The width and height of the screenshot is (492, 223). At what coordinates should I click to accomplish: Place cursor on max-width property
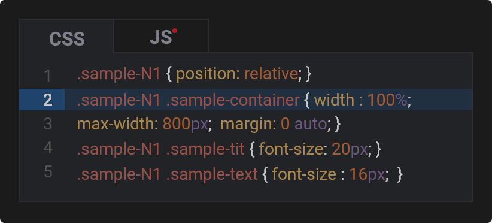pyautogui.click(x=115, y=124)
